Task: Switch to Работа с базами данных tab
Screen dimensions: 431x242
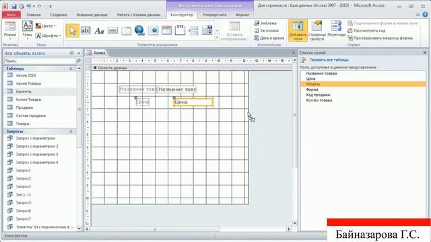Action: point(139,15)
